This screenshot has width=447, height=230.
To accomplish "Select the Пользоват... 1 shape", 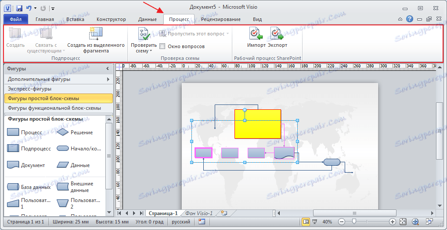I will [29, 203].
